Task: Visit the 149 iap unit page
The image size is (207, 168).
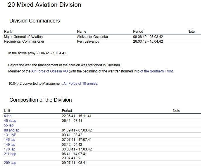Action: (10, 145)
